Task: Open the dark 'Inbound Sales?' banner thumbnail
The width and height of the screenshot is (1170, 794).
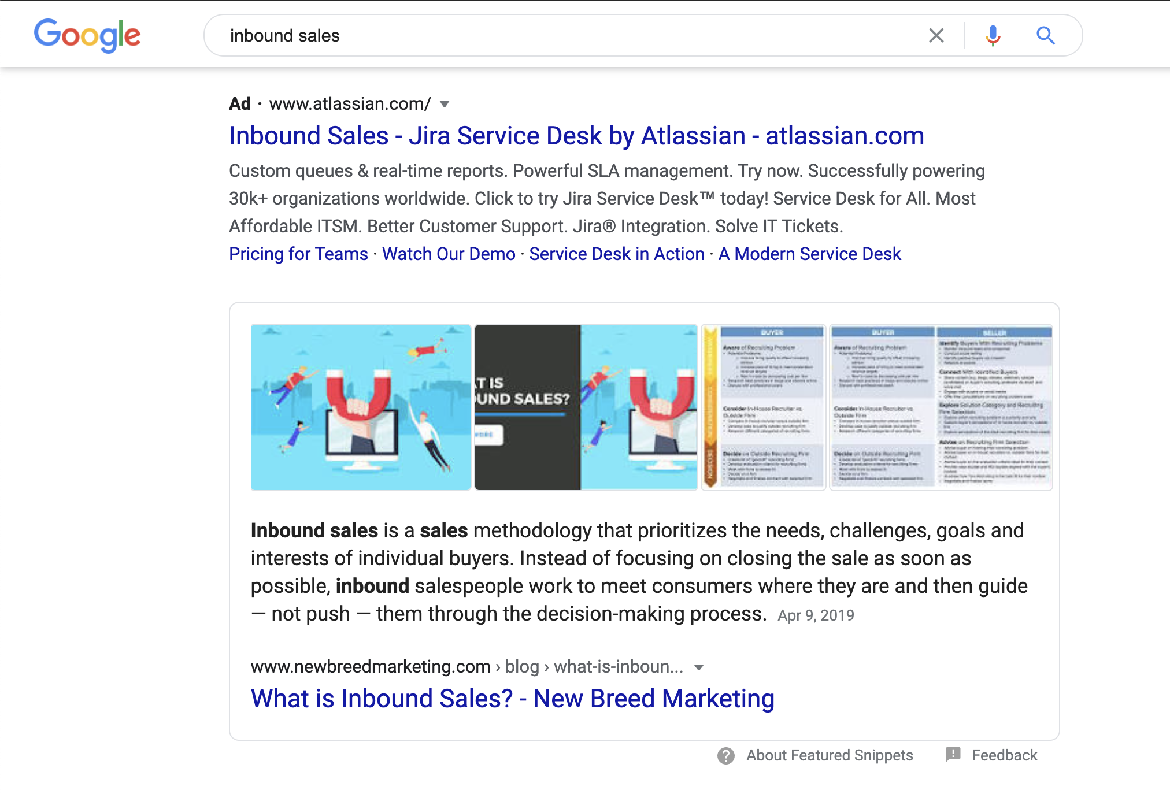Action: [x=586, y=407]
